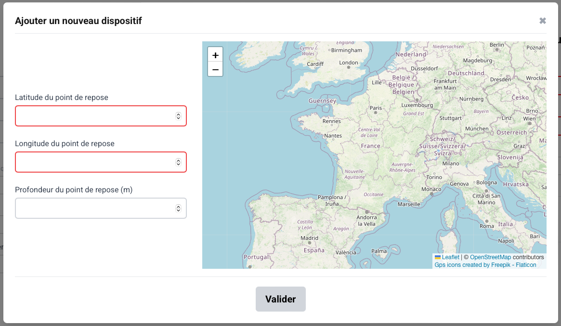Click the Düsseldorf label on the map
Image resolution: width=561 pixels, height=326 pixels.
[424, 69]
